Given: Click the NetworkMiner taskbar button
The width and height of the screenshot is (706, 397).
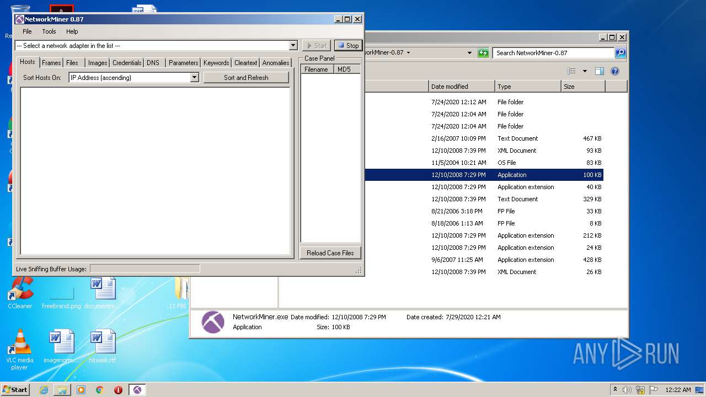Looking at the screenshot, I should (137, 390).
